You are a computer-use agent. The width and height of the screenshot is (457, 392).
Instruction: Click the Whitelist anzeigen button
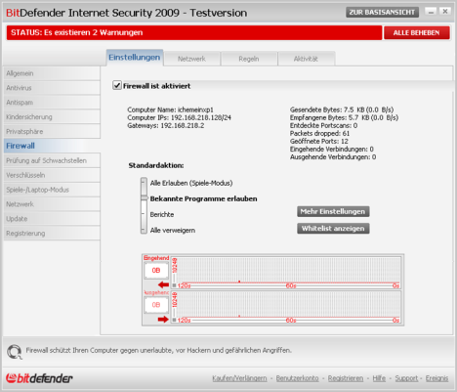coord(333,229)
